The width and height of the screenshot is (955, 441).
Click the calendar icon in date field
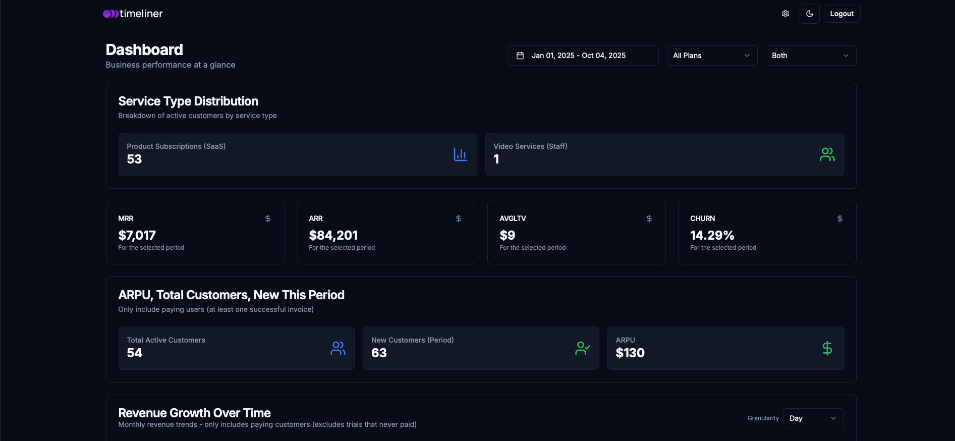[x=520, y=56]
